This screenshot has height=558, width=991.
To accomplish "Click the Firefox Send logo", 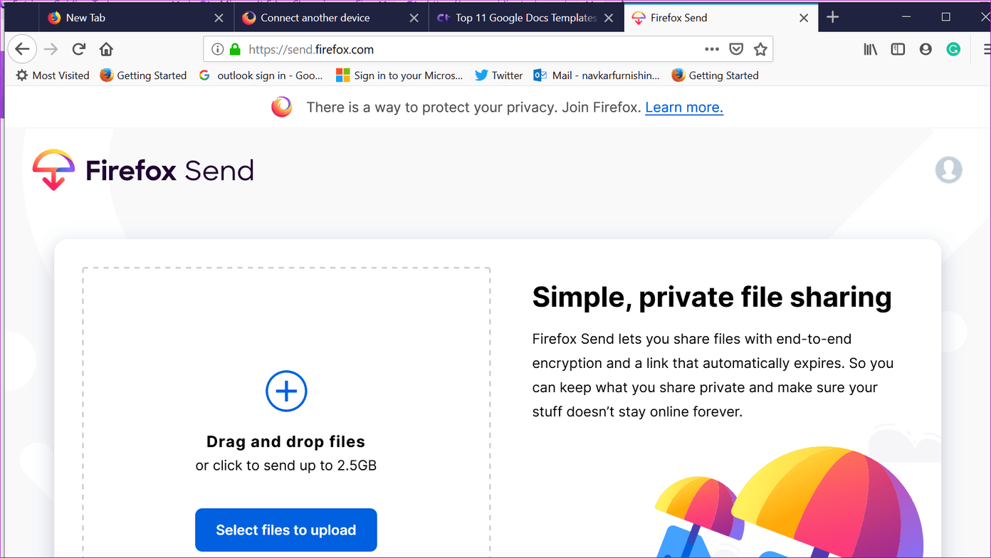I will pyautogui.click(x=143, y=170).
